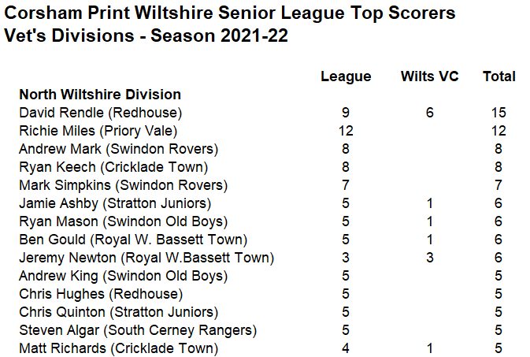Select Jamie Ashby (Stratton Juniors) entry

pyautogui.click(x=115, y=203)
